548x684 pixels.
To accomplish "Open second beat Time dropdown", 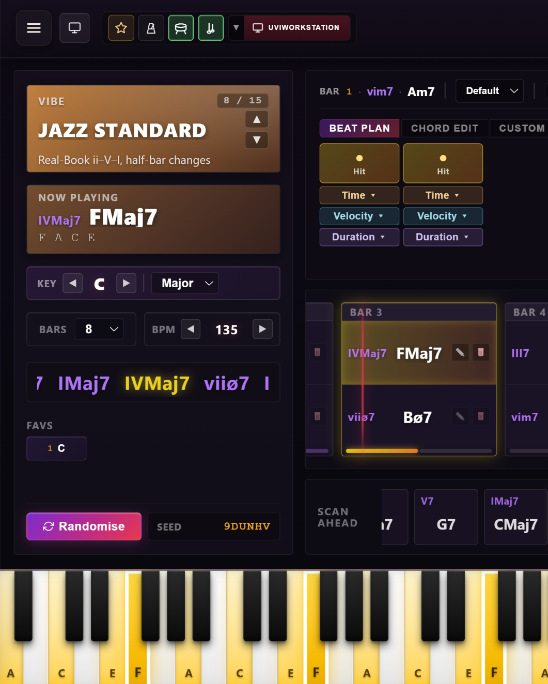I will point(443,195).
